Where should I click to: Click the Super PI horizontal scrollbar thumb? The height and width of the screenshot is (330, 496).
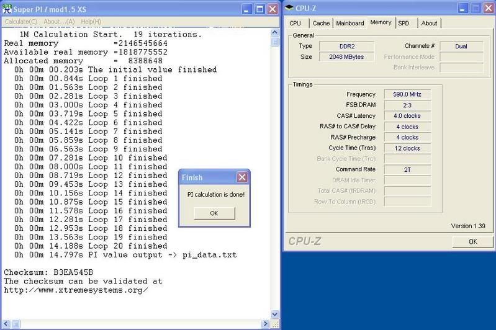coord(16,324)
